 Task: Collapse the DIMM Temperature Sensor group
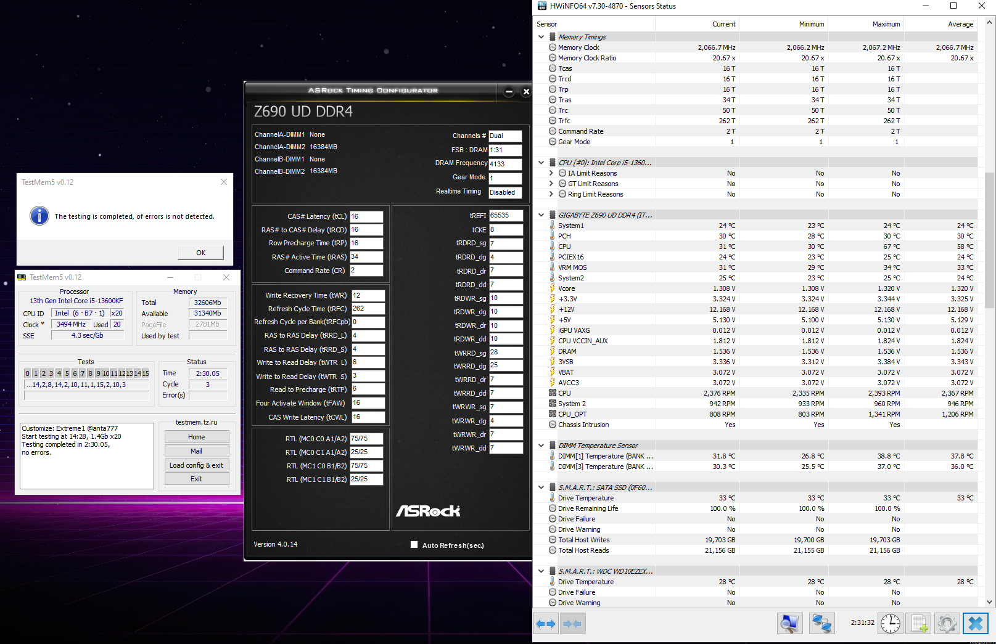click(541, 446)
